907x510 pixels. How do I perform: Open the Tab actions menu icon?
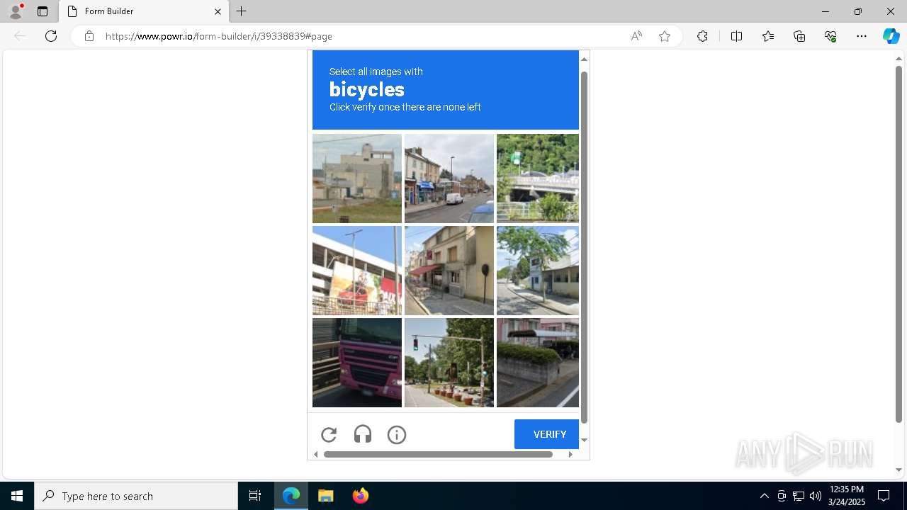pyautogui.click(x=43, y=11)
